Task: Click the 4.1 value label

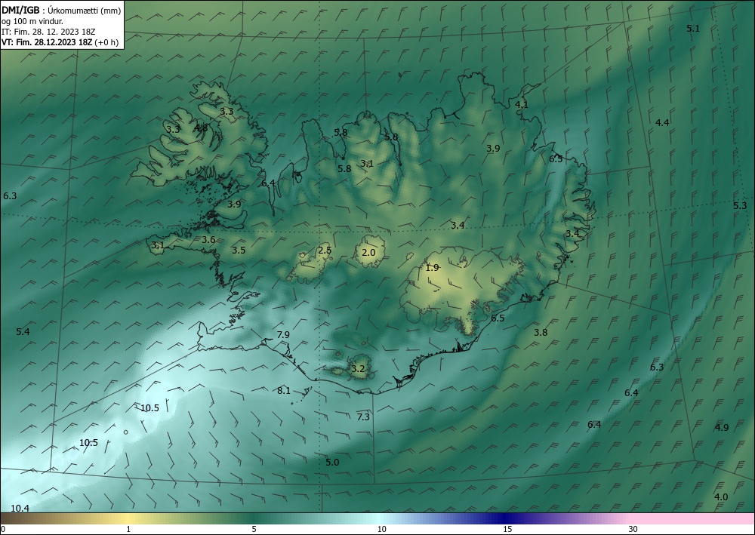Action: click(x=522, y=104)
